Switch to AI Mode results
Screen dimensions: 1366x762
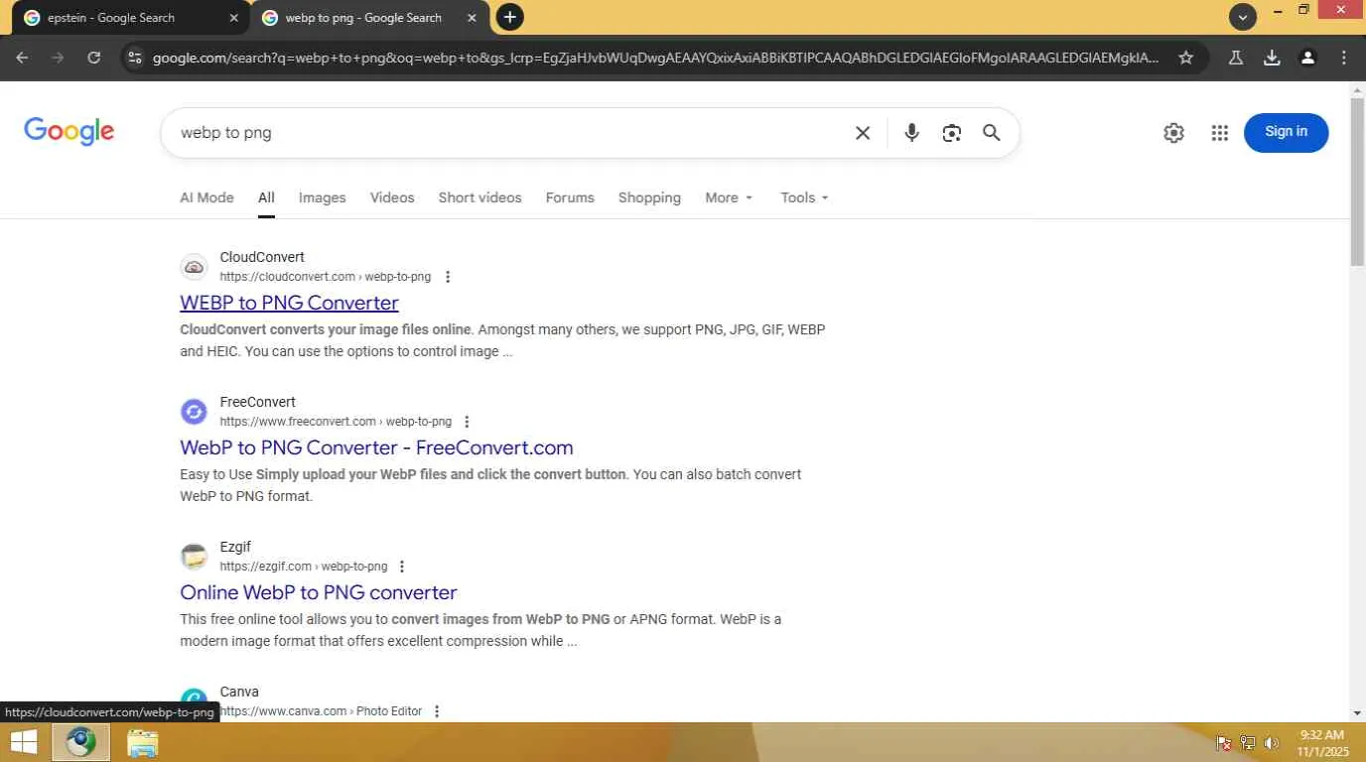pos(206,197)
